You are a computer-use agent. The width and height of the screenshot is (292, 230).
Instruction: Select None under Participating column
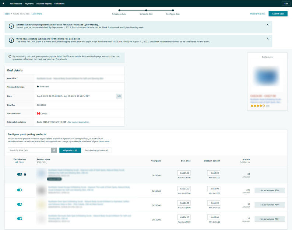tap(22, 162)
